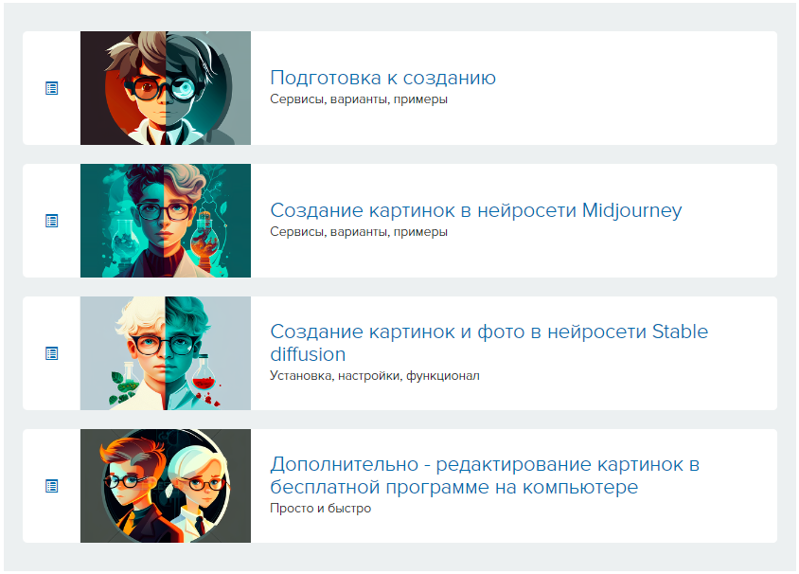Click subtitle under Подготовка к созданию
Screen dimensions: 799x574
point(359,99)
